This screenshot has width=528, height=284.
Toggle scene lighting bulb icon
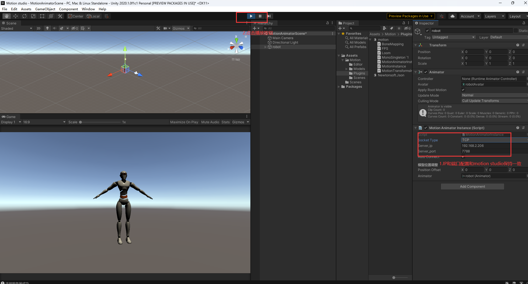click(x=47, y=28)
